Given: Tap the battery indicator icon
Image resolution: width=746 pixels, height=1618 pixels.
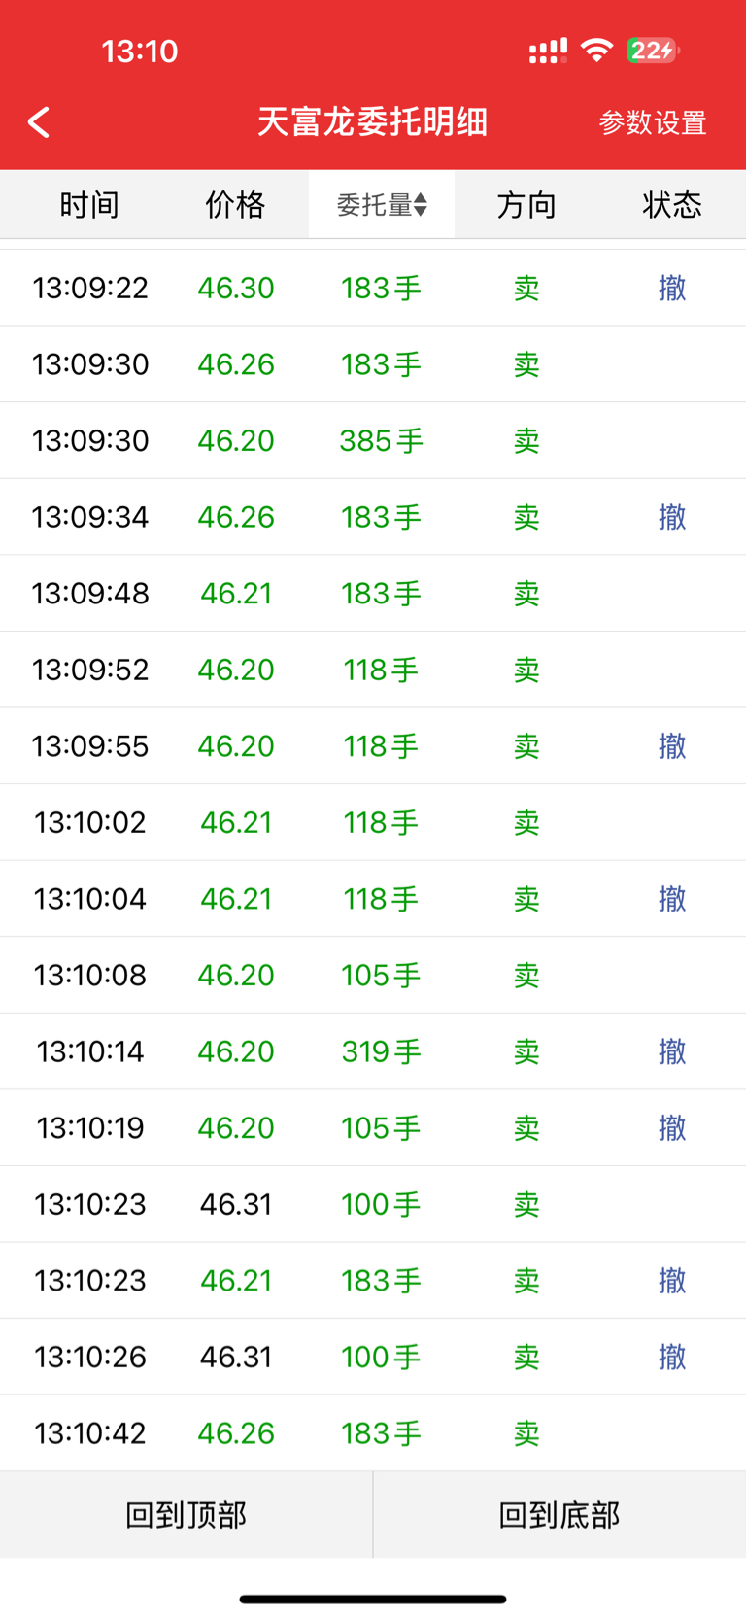Looking at the screenshot, I should tap(653, 50).
